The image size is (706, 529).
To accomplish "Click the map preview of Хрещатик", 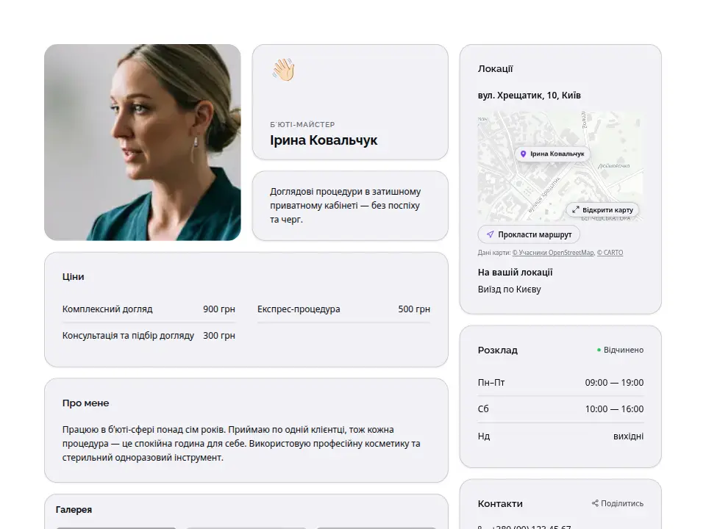I will (560, 166).
